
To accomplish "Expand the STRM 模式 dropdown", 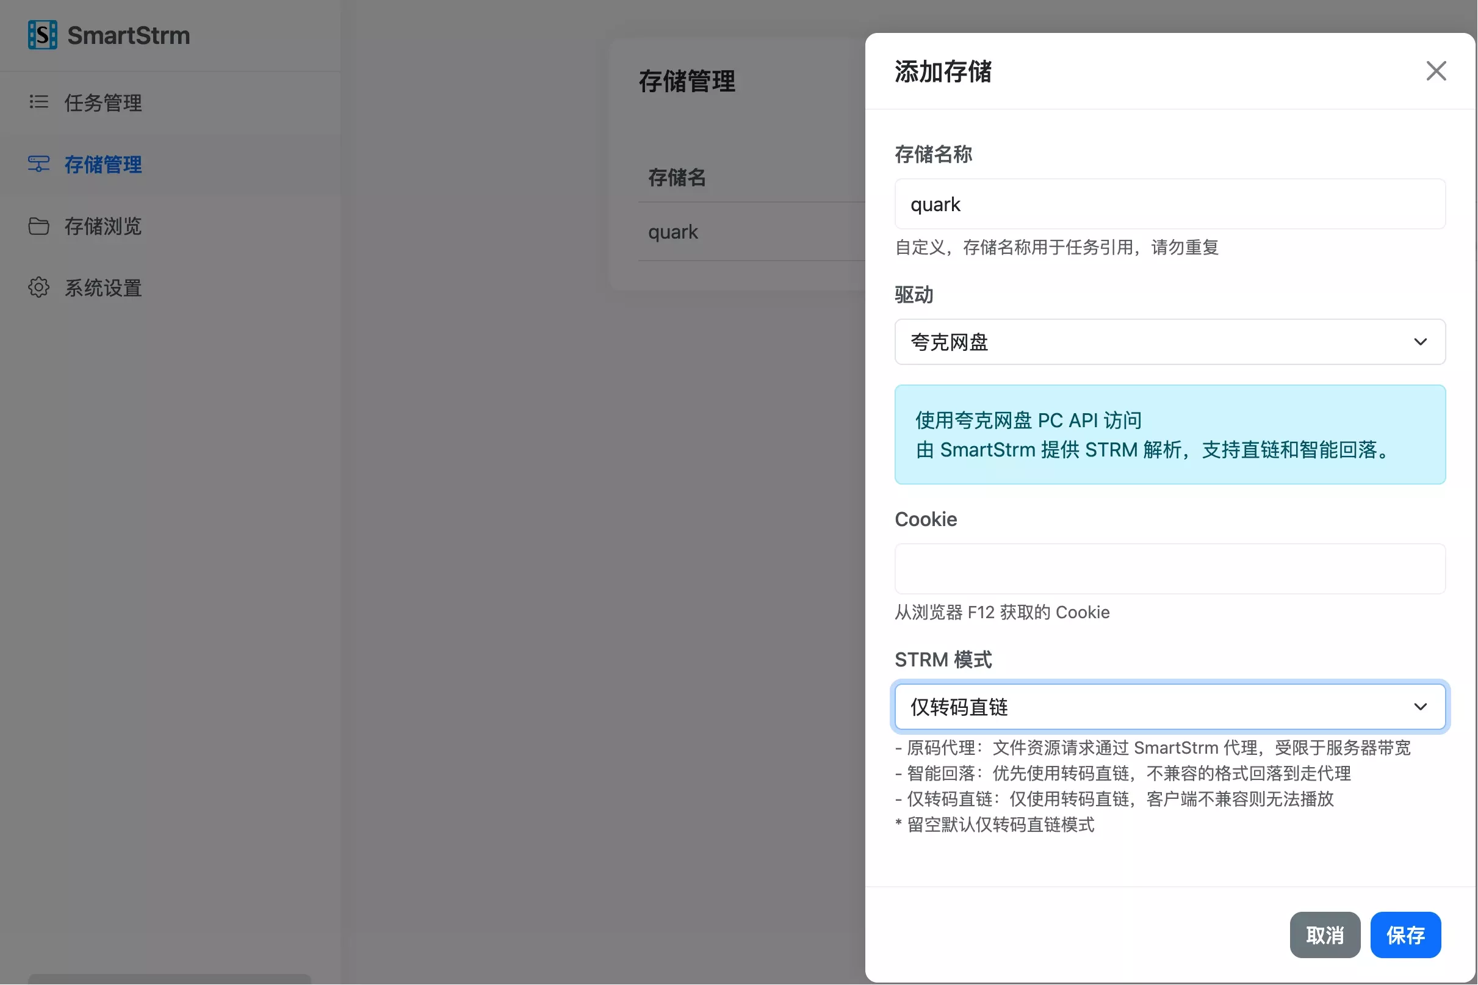I will click(x=1170, y=707).
